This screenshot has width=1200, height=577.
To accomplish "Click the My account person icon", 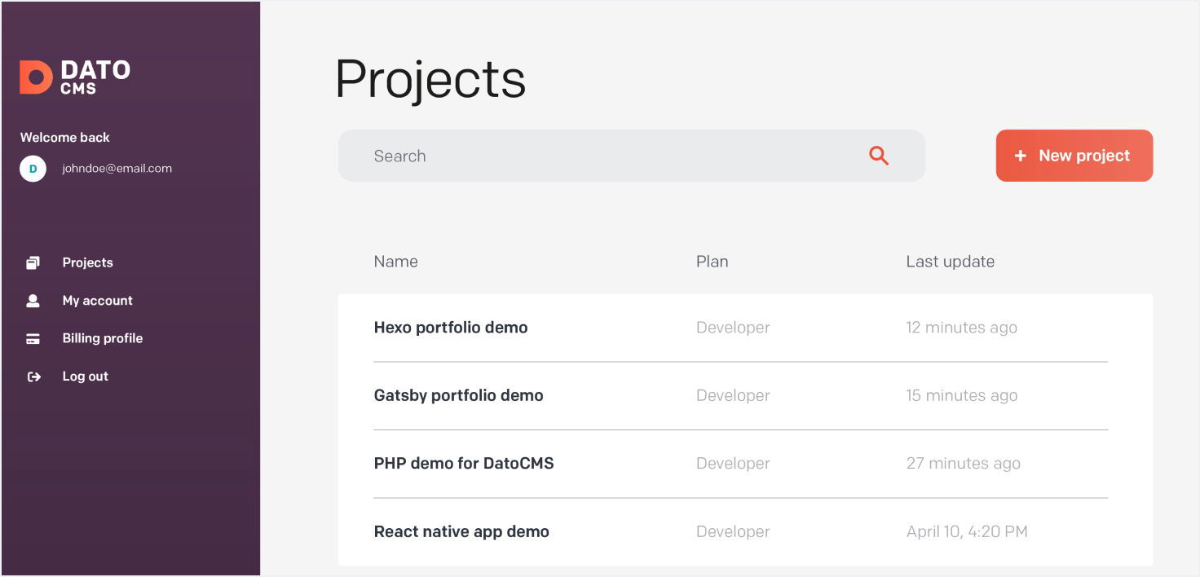I will (x=33, y=301).
